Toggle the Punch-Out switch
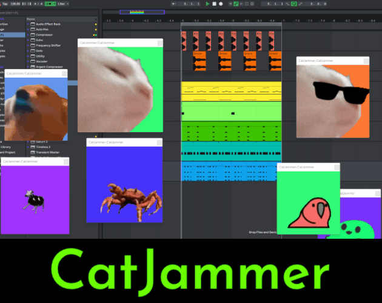Viewport: 382px width, 303px height. click(301, 4)
